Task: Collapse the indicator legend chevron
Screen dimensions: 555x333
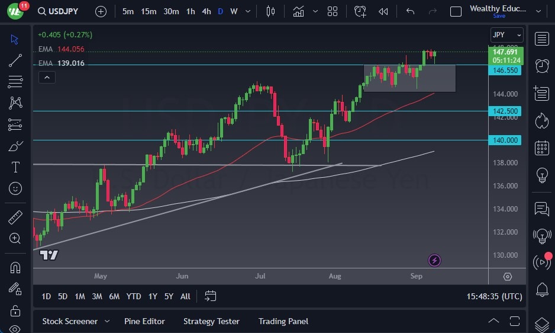Action: pos(46,77)
